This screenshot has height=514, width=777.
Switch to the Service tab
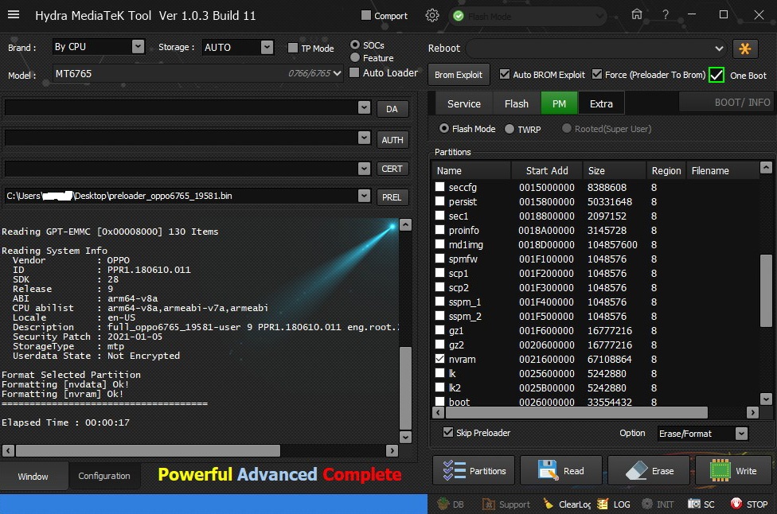[464, 103]
